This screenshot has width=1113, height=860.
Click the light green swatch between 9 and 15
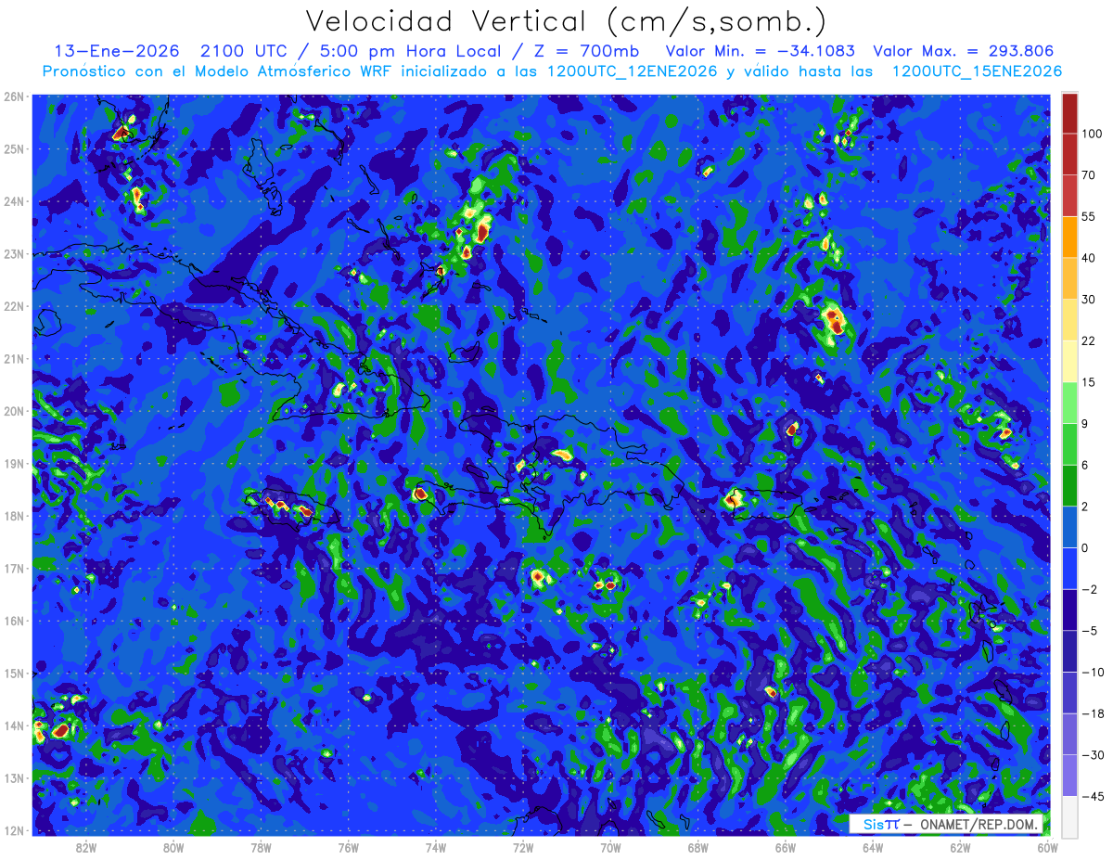pyautogui.click(x=1069, y=402)
